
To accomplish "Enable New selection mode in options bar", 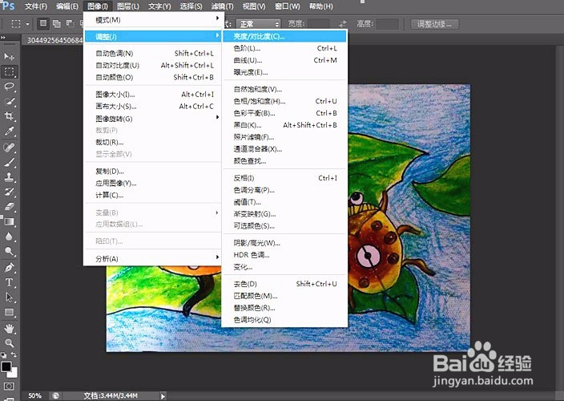I will click(43, 24).
